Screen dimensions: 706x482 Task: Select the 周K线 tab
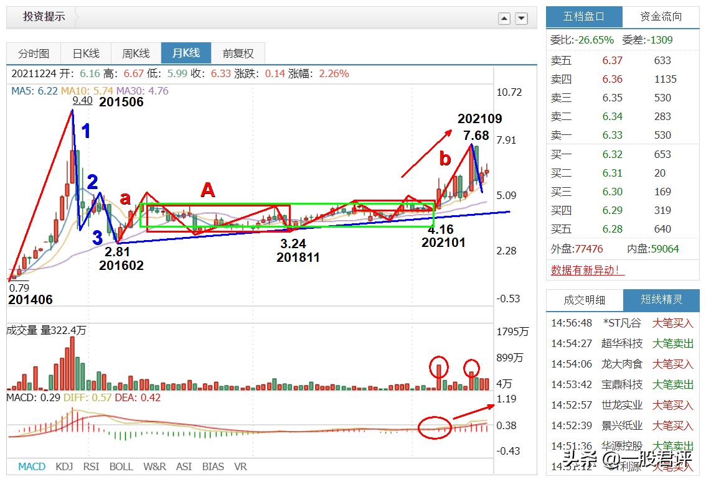(136, 53)
